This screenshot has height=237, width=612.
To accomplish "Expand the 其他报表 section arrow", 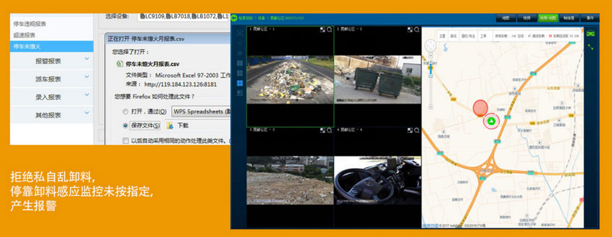I will [x=87, y=113].
